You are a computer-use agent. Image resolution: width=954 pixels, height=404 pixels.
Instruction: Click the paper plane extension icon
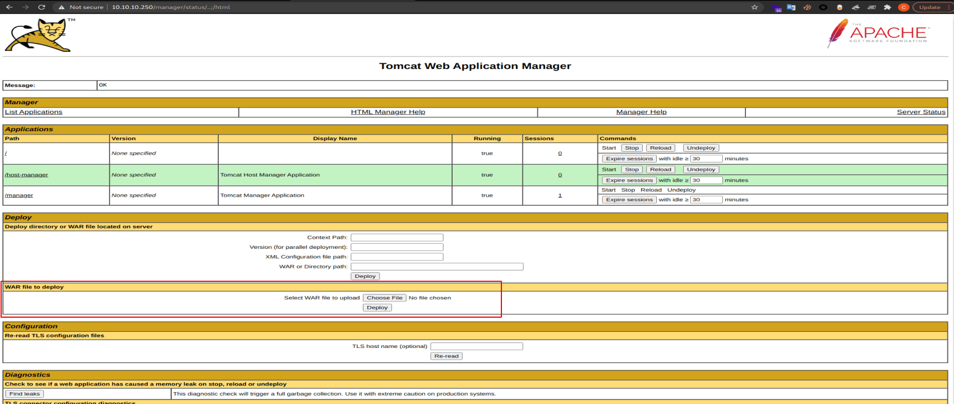click(855, 7)
